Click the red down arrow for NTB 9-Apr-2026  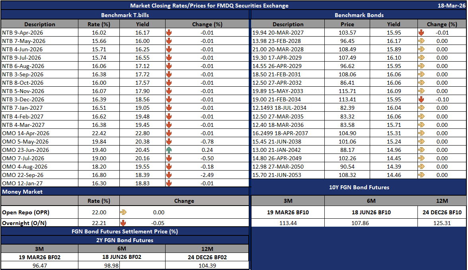[x=169, y=33]
